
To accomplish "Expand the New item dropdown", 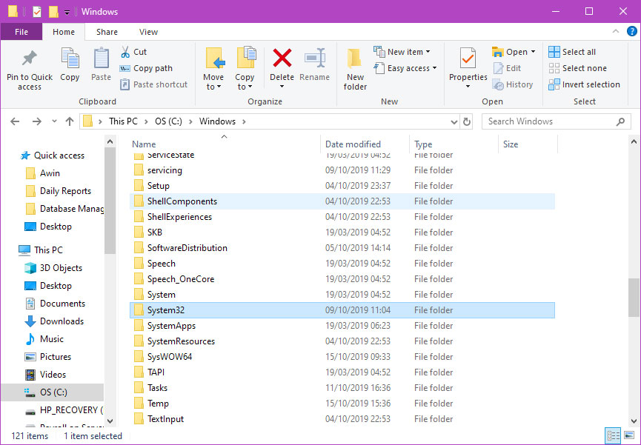I will pos(428,52).
